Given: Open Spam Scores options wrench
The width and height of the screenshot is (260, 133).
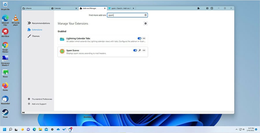Looking at the screenshot, I should 140,51.
